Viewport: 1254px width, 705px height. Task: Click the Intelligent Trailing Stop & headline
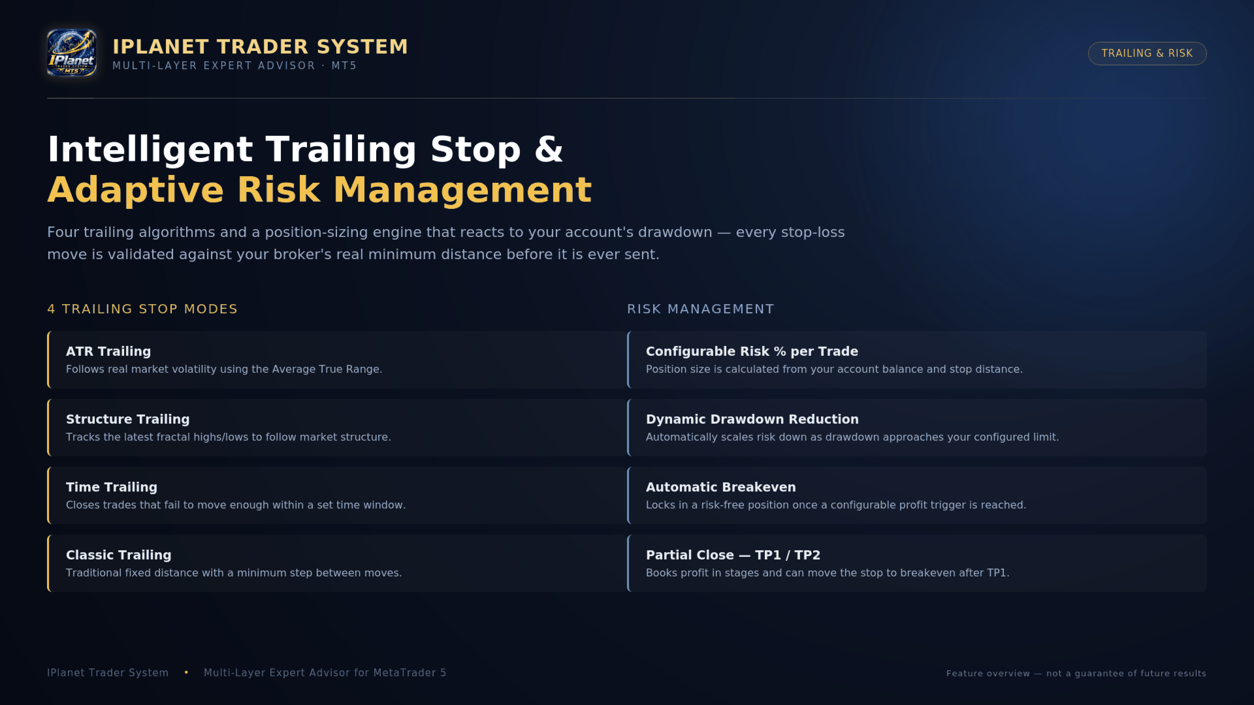(305, 149)
